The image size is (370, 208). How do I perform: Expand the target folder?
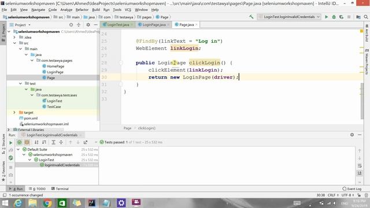click(14, 113)
